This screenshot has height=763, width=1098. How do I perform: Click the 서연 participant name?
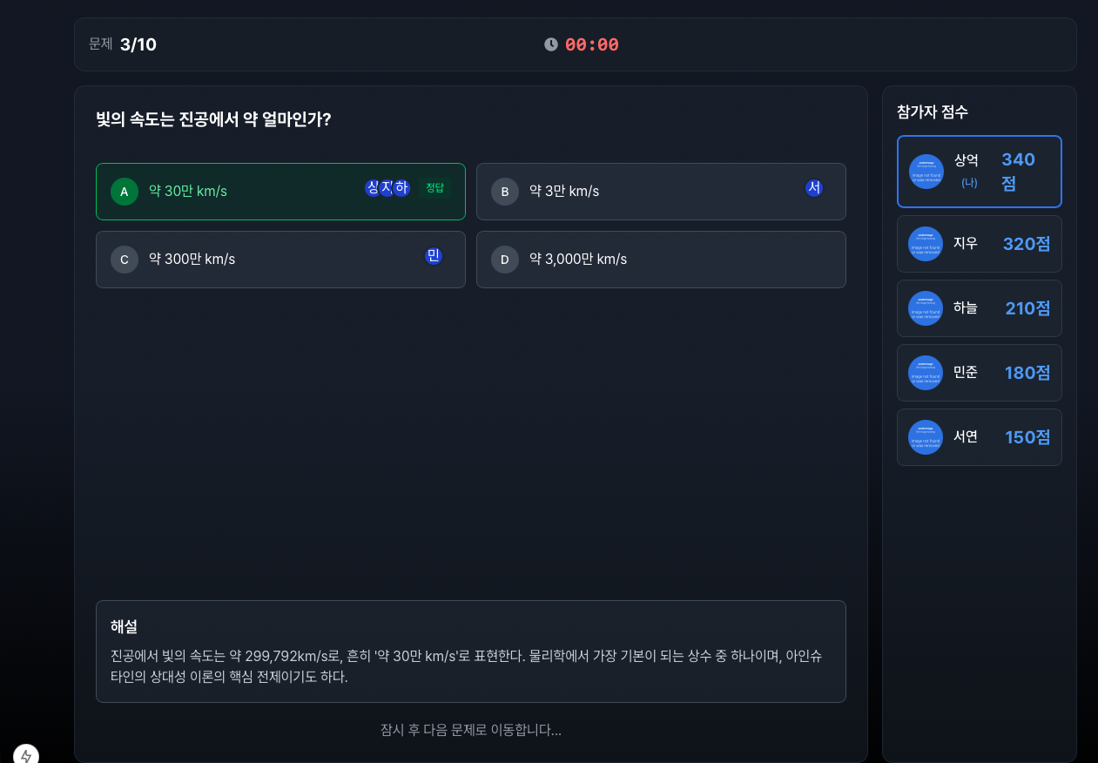[966, 436]
